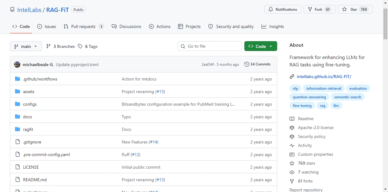Click file icon beside .gitignore
Viewport: 388px width, 192px height.
click(17, 142)
